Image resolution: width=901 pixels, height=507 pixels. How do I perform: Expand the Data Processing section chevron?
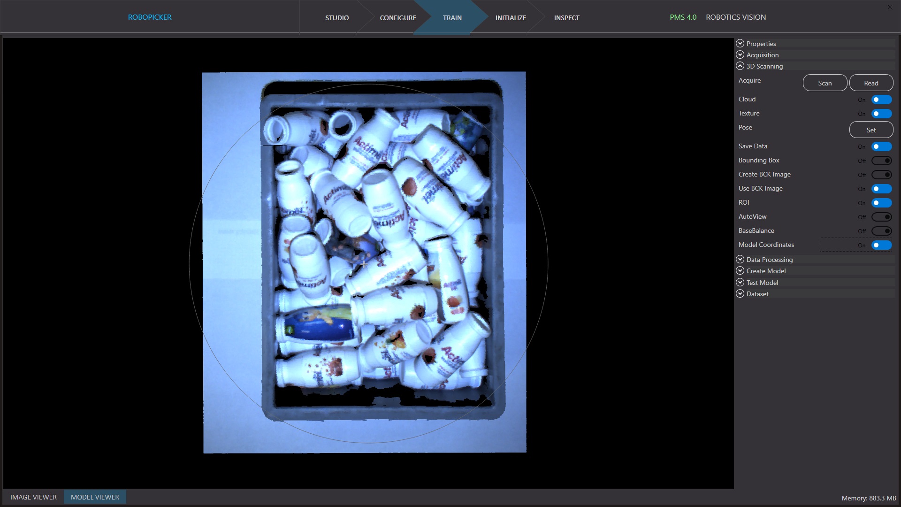coord(740,260)
